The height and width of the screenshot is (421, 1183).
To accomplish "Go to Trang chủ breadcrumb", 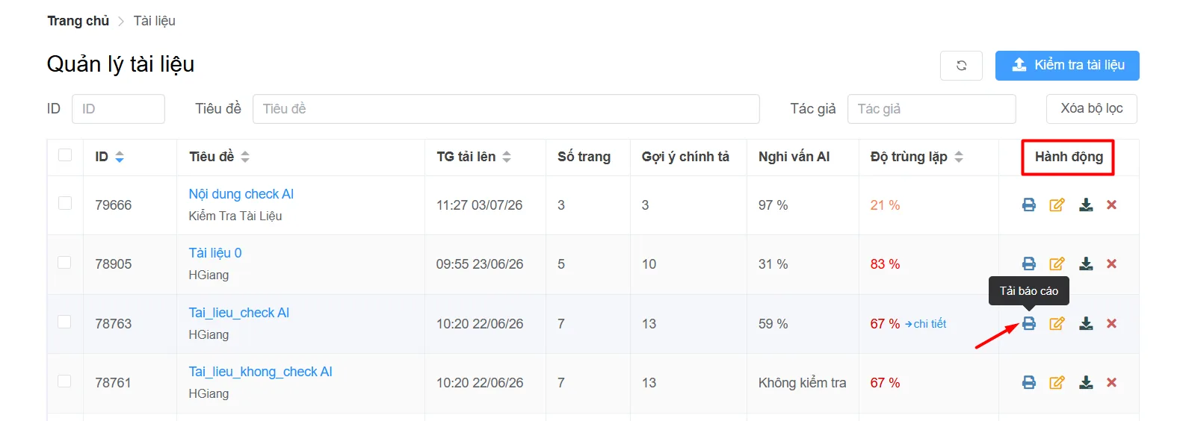I will coord(78,21).
